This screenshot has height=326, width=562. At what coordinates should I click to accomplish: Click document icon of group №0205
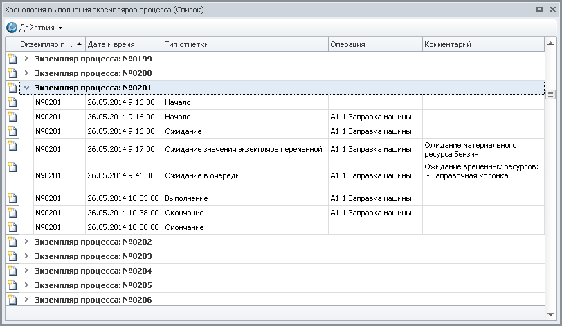click(x=12, y=285)
